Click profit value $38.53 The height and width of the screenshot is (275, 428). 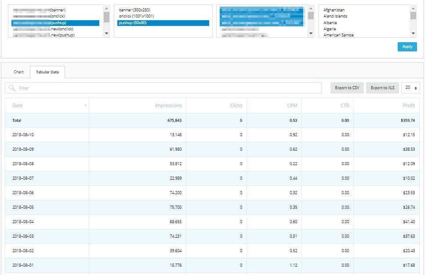(409, 149)
